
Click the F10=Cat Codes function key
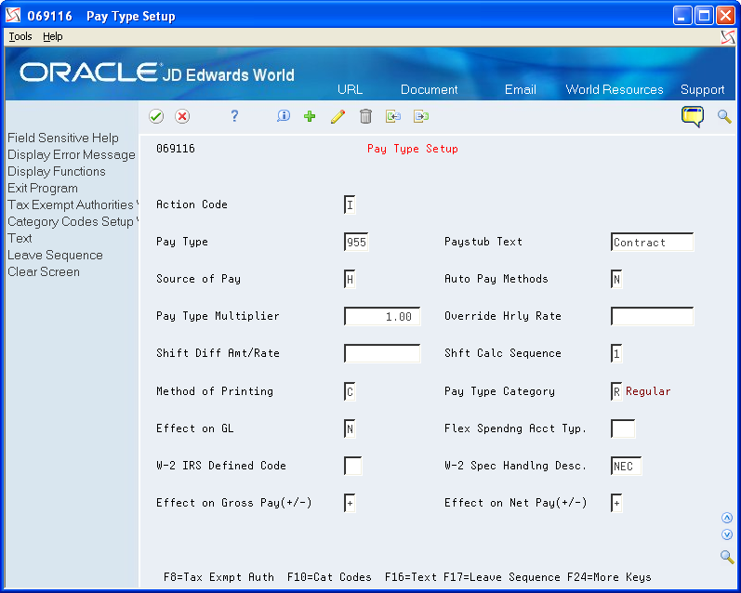329,577
